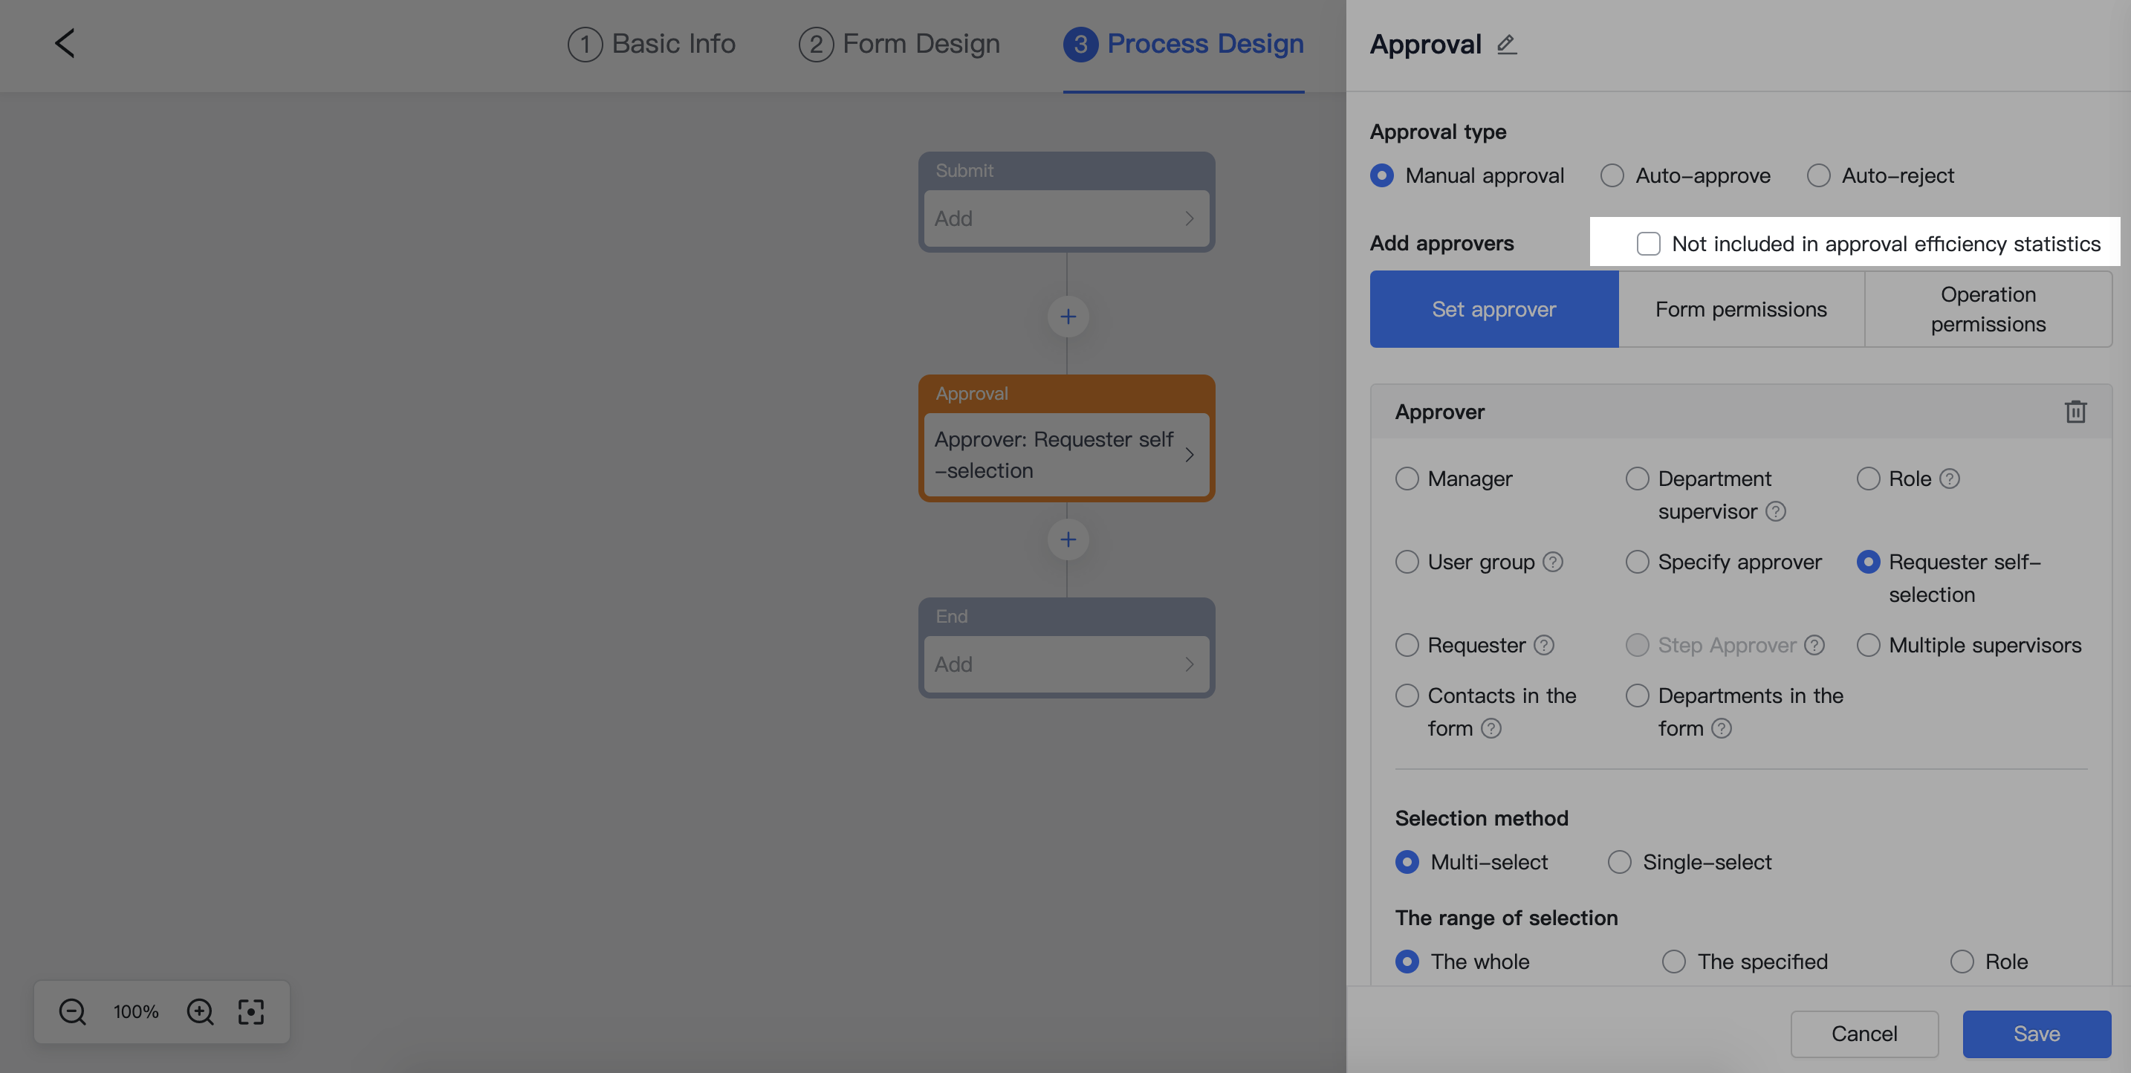Open help tooltip next to Departments in the form
This screenshot has height=1073, width=2131.
pyautogui.click(x=1722, y=728)
